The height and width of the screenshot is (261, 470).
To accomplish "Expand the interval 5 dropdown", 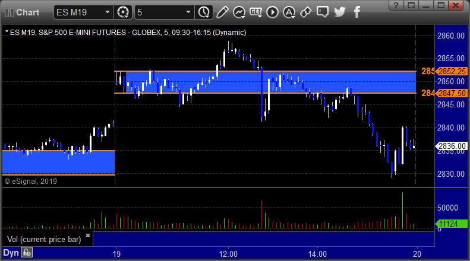I will tap(188, 12).
